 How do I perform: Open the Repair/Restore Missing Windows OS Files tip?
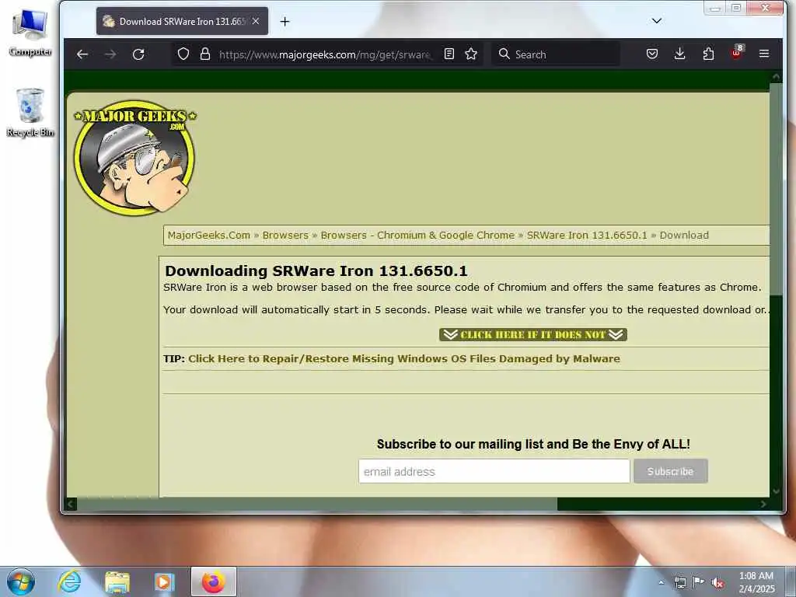pyautogui.click(x=404, y=359)
